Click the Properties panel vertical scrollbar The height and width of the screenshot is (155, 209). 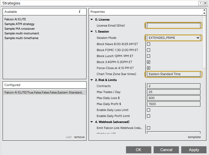[x=204, y=42]
